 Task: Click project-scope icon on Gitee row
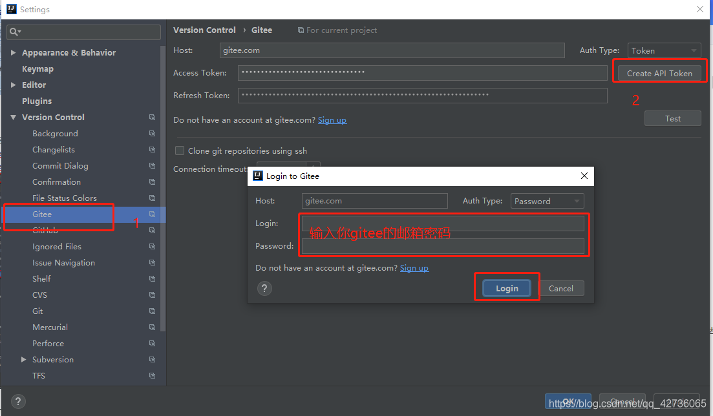coord(153,214)
